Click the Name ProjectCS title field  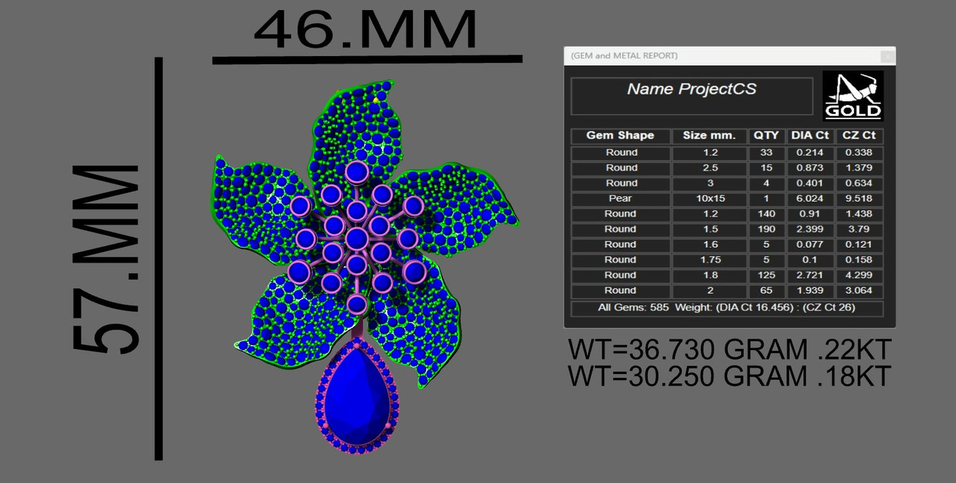point(691,96)
